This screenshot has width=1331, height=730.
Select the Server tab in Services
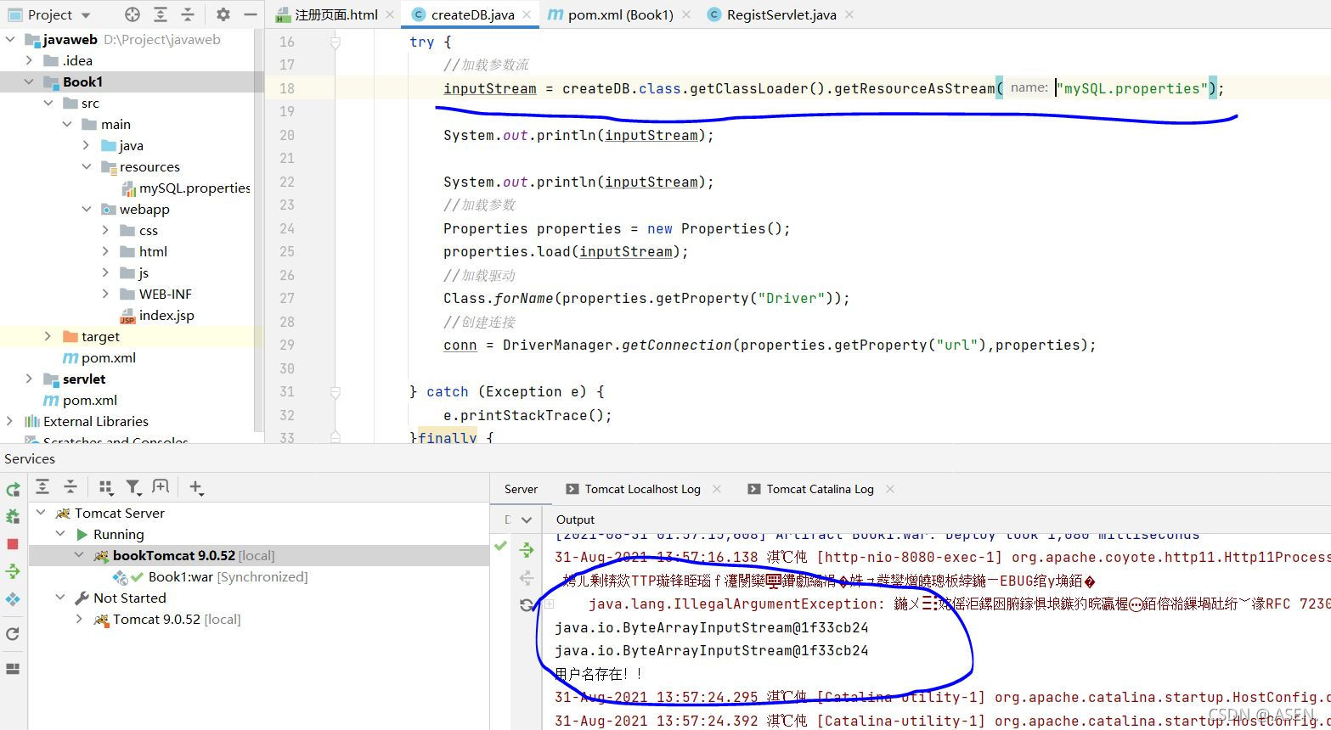point(521,489)
